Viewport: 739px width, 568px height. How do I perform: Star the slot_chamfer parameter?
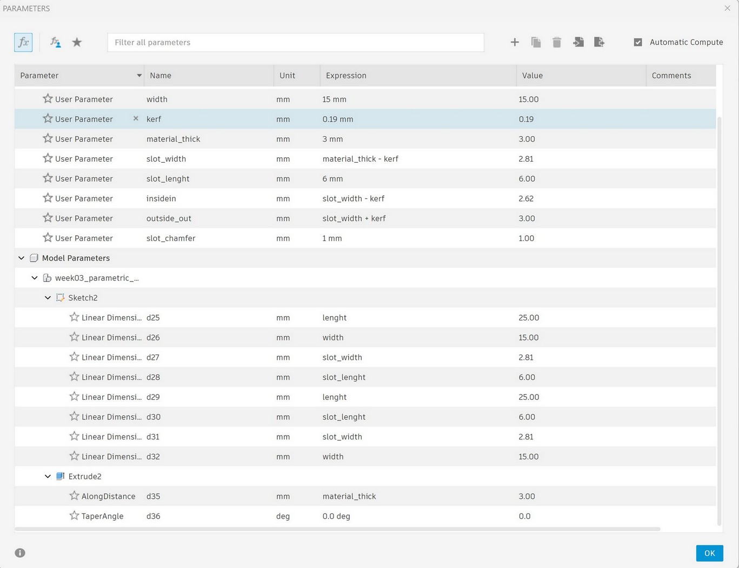coord(48,238)
